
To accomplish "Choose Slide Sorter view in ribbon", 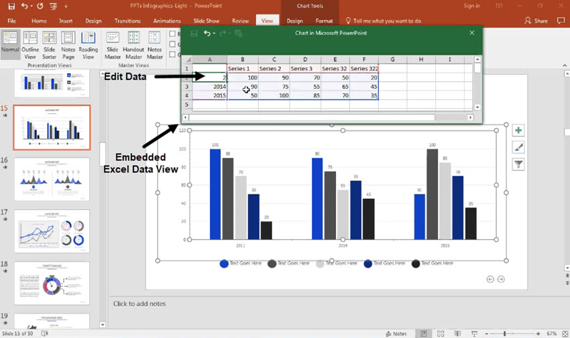I will pyautogui.click(x=49, y=46).
